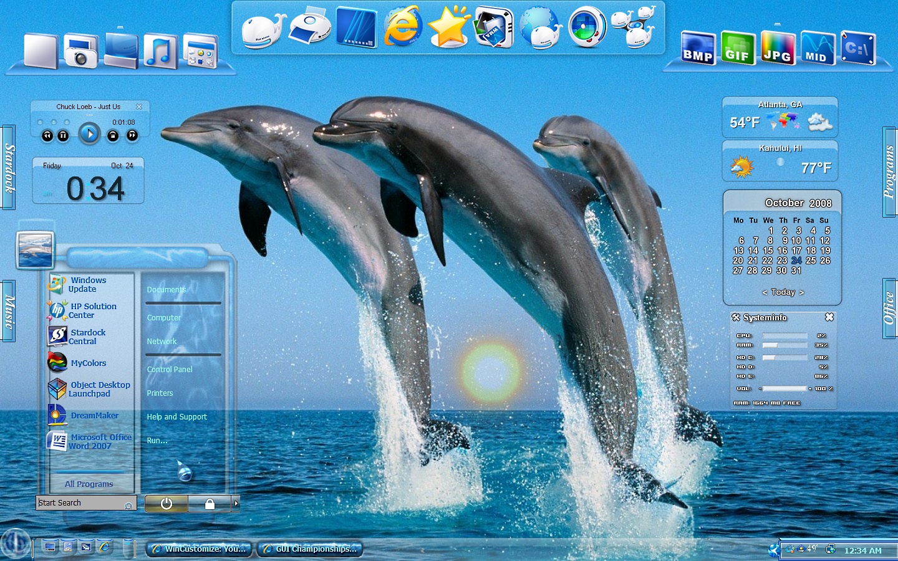Open the music note dock icon
This screenshot has height=561, width=898.
[160, 52]
